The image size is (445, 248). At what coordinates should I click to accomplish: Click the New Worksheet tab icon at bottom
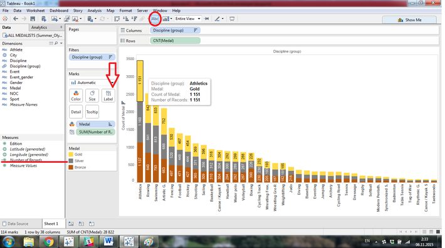tap(71, 224)
